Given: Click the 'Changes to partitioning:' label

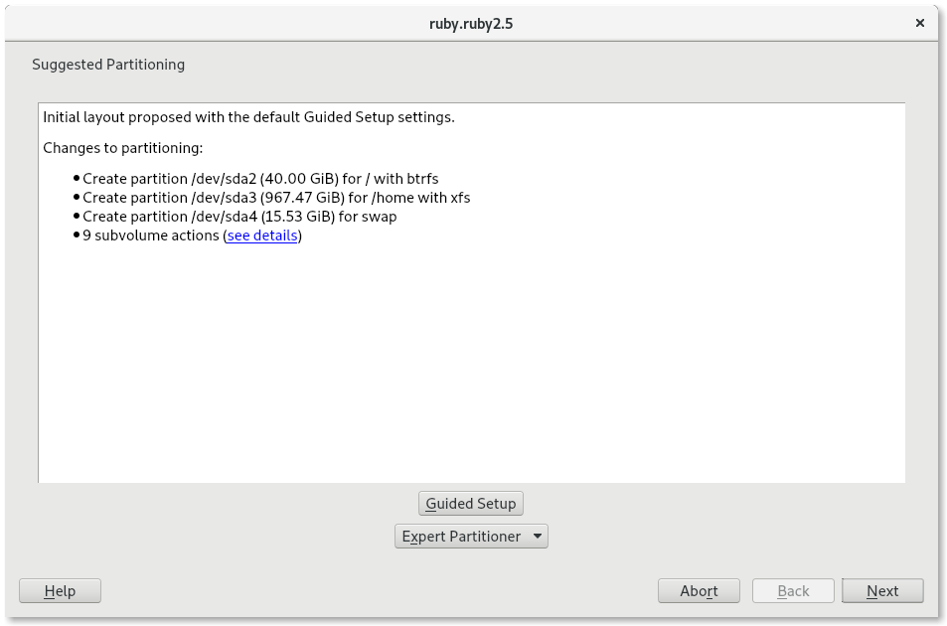Looking at the screenshot, I should [x=123, y=148].
